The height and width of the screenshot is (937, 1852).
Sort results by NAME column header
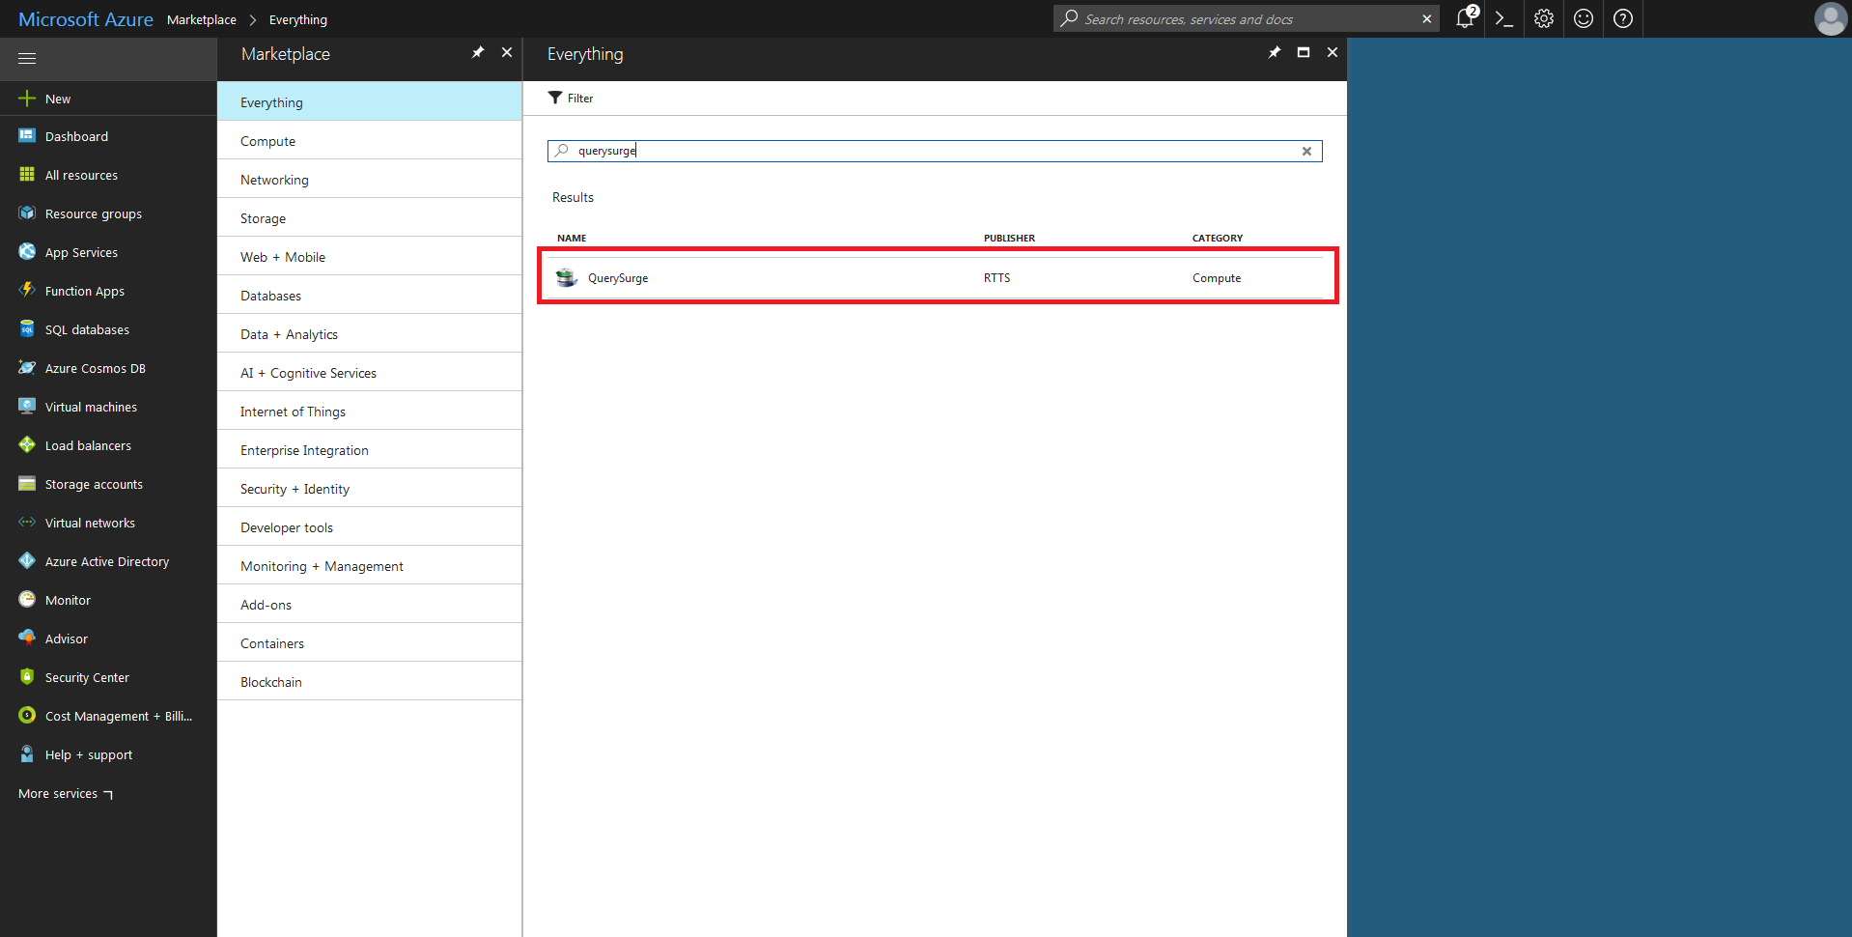pyautogui.click(x=572, y=238)
